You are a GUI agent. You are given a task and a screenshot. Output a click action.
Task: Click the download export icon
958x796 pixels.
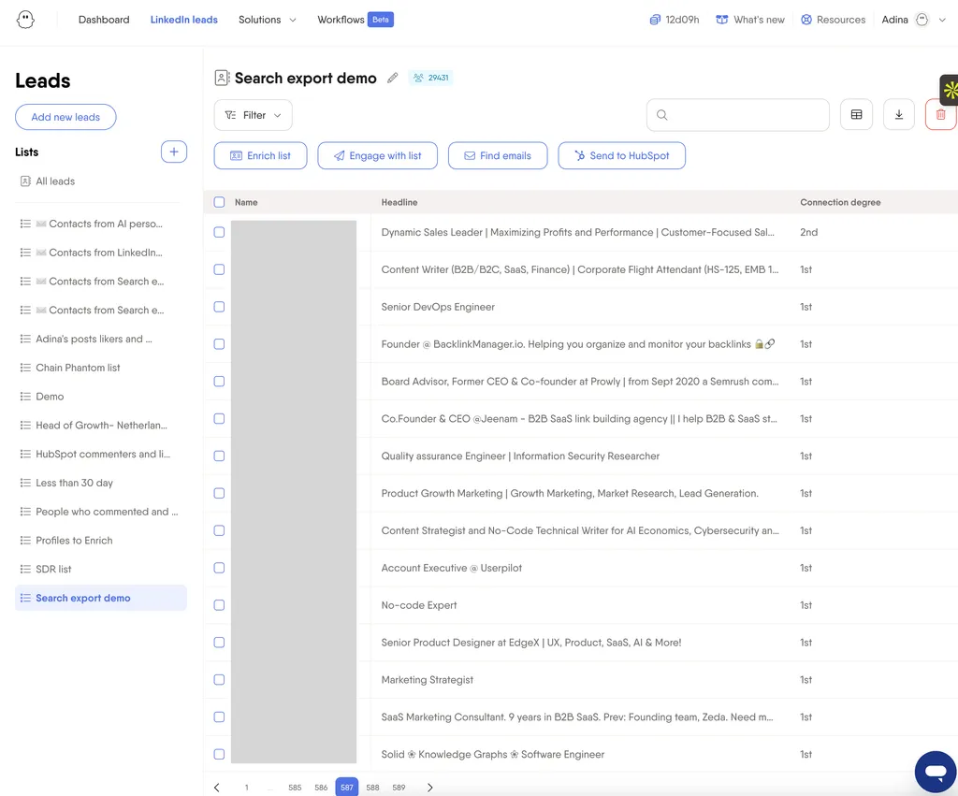point(898,115)
